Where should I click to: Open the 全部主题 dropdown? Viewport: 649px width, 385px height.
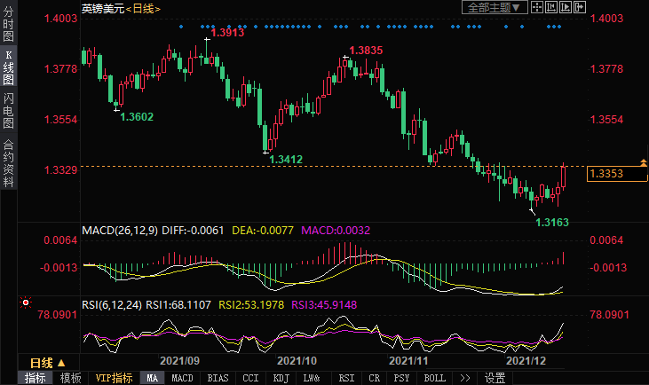coord(495,8)
